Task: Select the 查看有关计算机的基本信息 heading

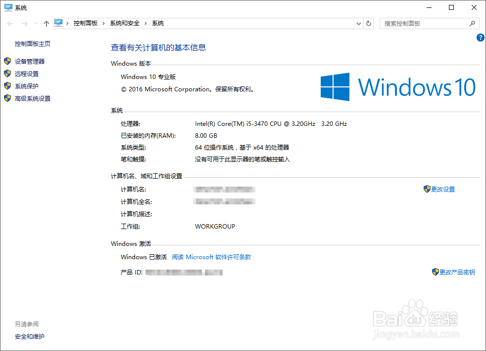Action: pos(158,47)
